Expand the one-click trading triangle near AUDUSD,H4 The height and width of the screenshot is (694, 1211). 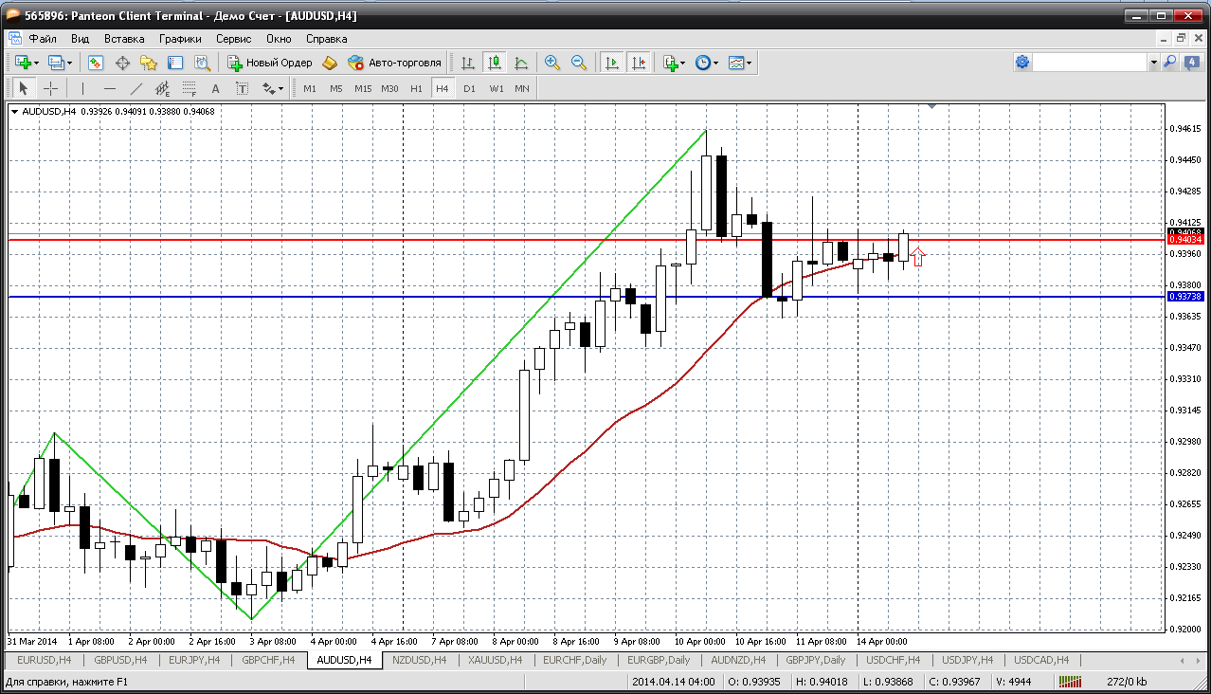[14, 112]
